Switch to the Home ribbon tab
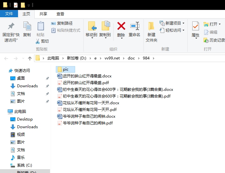 26,14
